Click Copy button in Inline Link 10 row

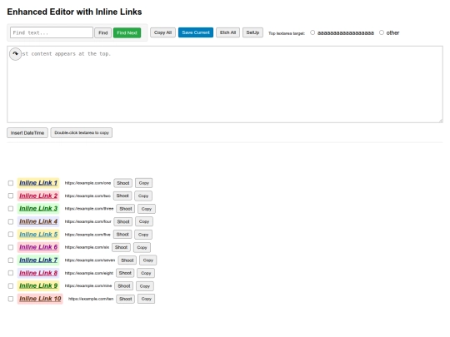click(x=147, y=299)
